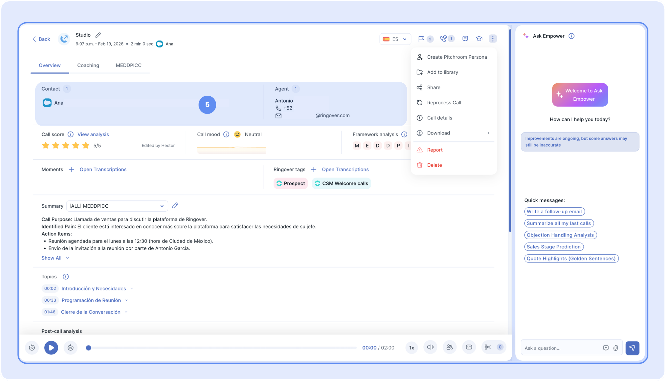Image resolution: width=666 pixels, height=381 pixels.
Task: Select Reprocess Call from the menu
Action: point(444,103)
